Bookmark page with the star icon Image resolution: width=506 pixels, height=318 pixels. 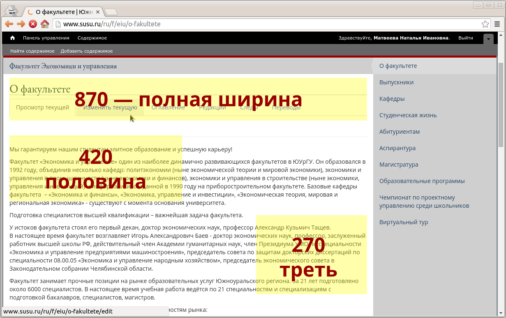click(x=485, y=24)
